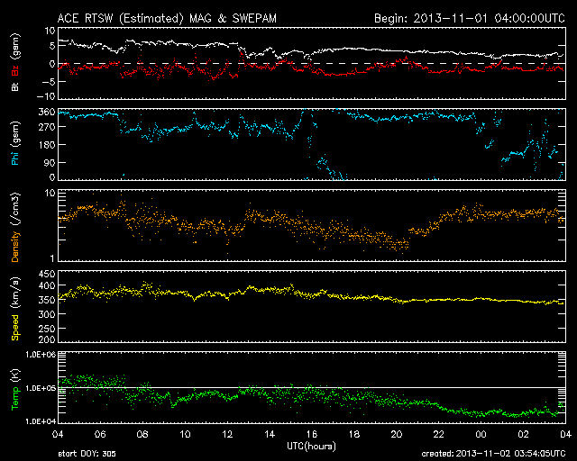This screenshot has height=461, width=577.
Task: Click the '300' speed tick label
Action: pos(47,314)
